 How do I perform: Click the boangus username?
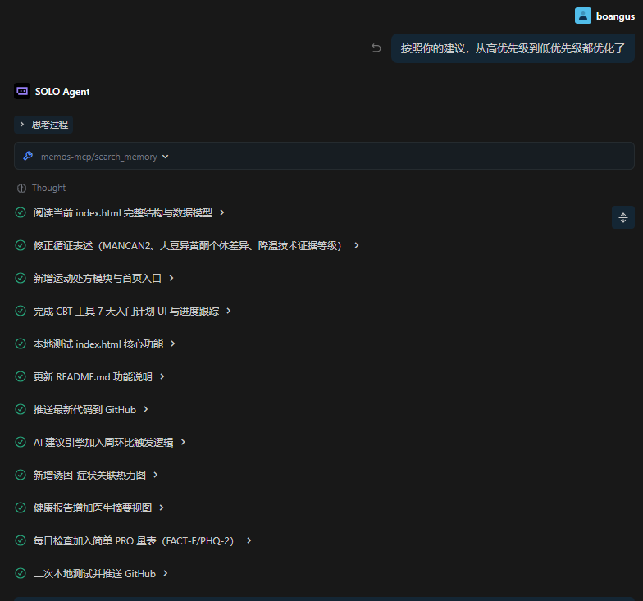pos(615,16)
